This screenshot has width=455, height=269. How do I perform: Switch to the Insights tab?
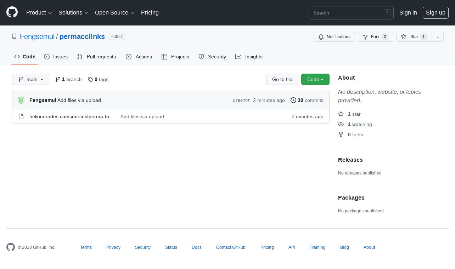(x=249, y=57)
